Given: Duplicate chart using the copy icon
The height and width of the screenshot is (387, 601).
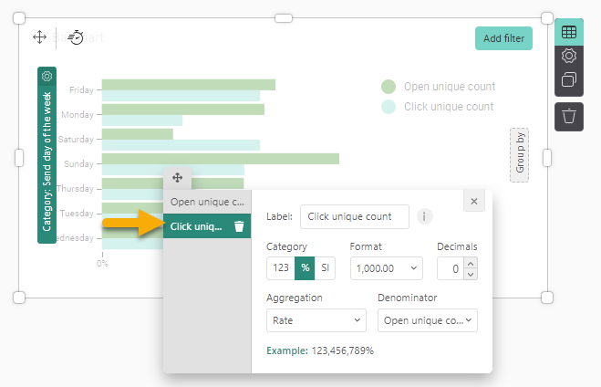Looking at the screenshot, I should (x=569, y=79).
